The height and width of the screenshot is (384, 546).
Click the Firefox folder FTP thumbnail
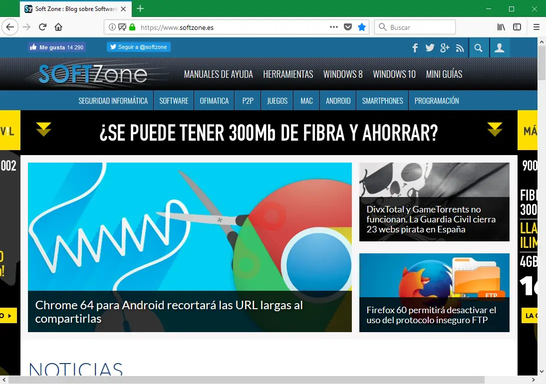coord(434,275)
